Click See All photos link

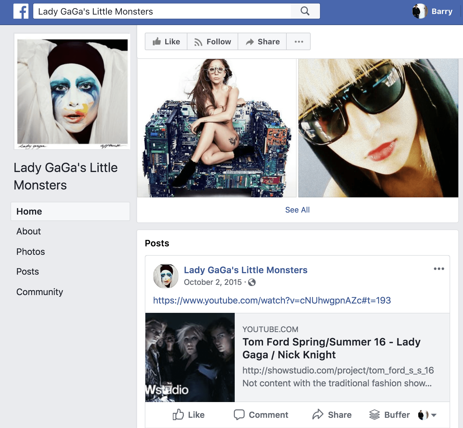click(x=297, y=210)
